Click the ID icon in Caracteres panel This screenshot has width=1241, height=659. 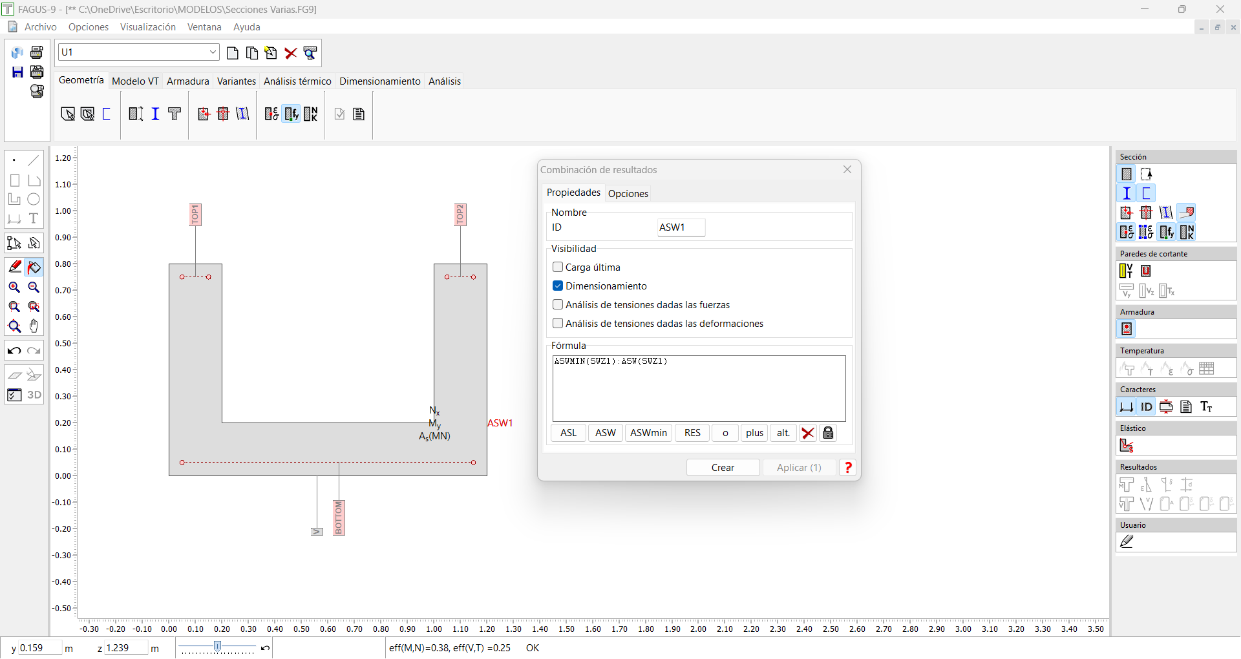(1146, 406)
